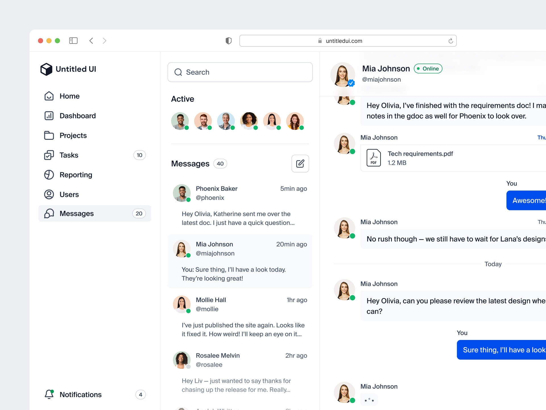546x410 pixels.
Task: Open Home in the sidebar
Action: pos(69,96)
